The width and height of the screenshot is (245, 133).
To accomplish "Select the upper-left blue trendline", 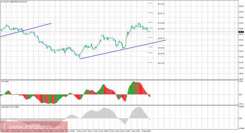I will click(x=26, y=30).
